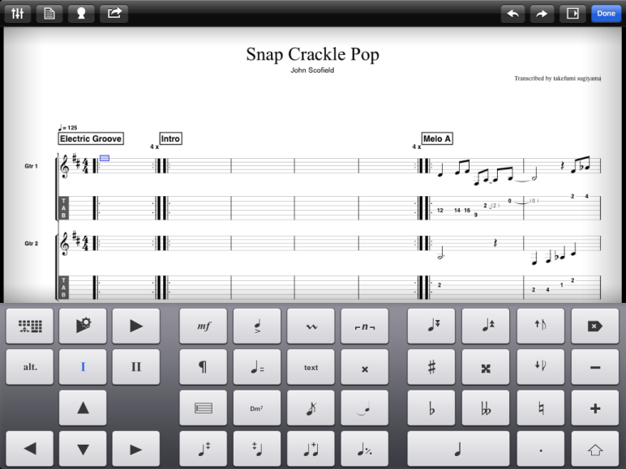Select the Snap Crackle Pop title
The width and height of the screenshot is (626, 469).
click(x=312, y=54)
